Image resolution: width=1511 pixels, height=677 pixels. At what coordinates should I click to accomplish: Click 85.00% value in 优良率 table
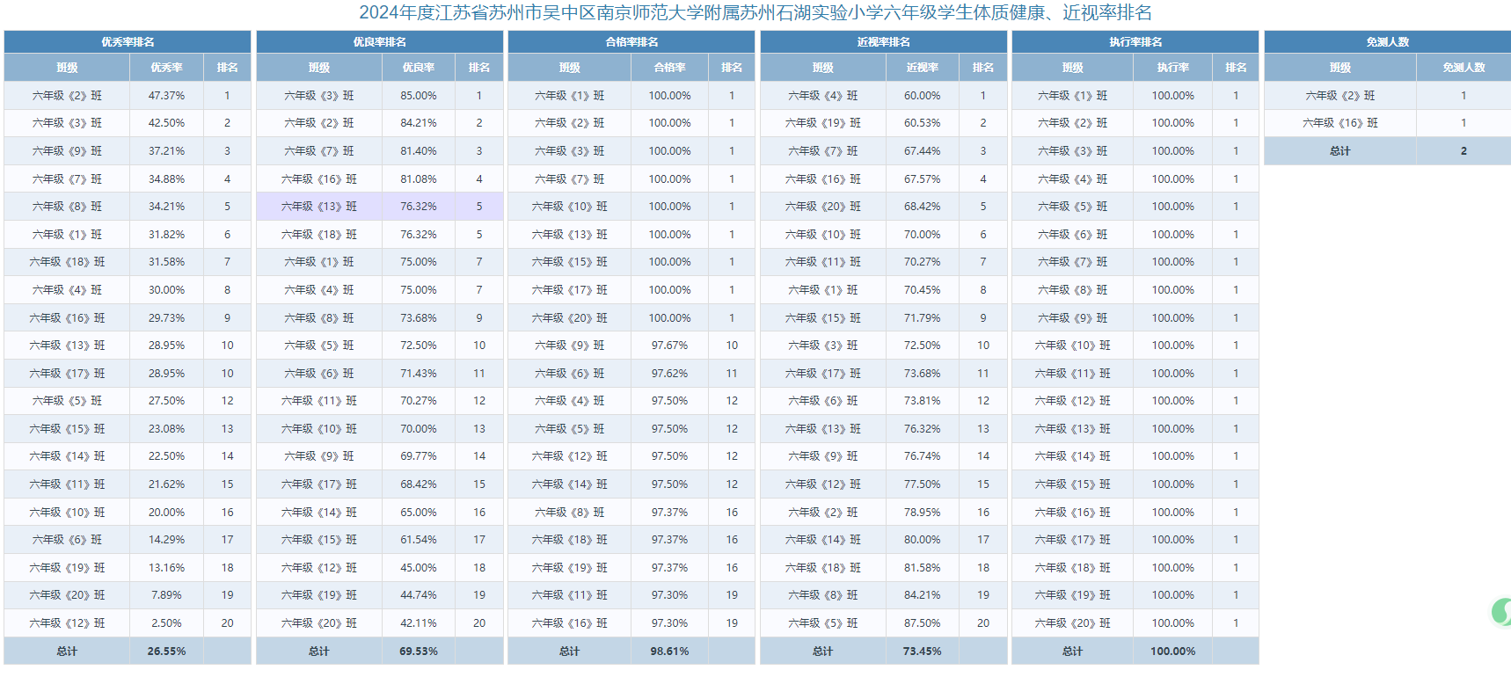(418, 96)
